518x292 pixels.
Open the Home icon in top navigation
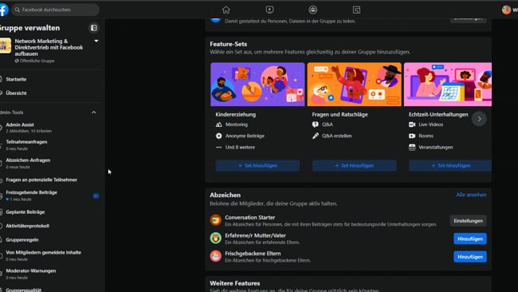pos(226,10)
